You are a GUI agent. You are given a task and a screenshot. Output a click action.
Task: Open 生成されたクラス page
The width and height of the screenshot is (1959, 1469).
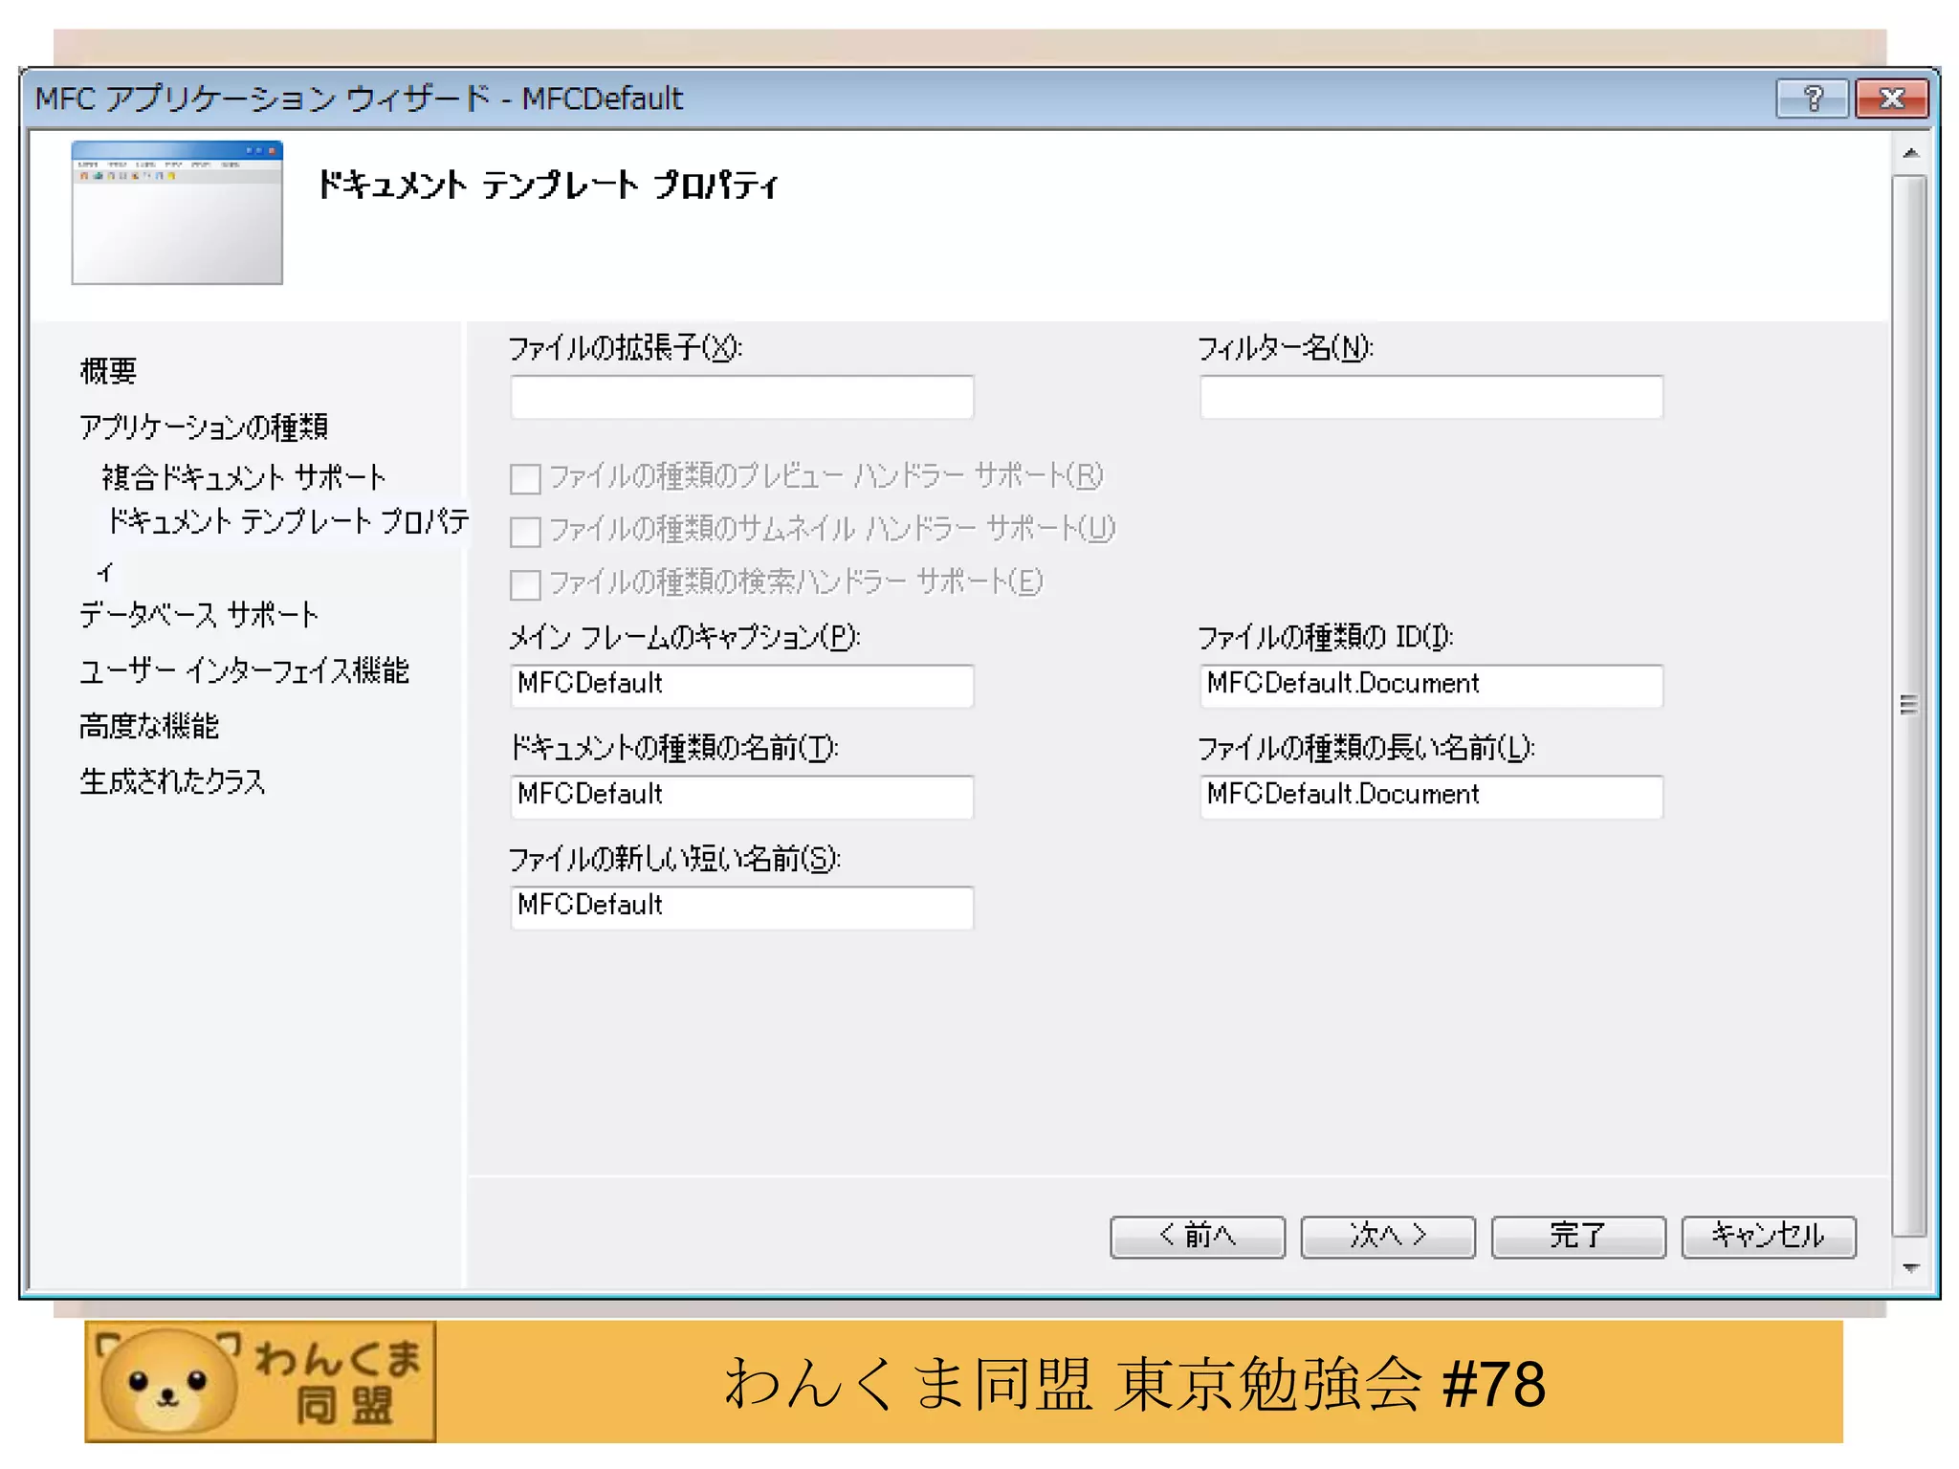[x=172, y=781]
